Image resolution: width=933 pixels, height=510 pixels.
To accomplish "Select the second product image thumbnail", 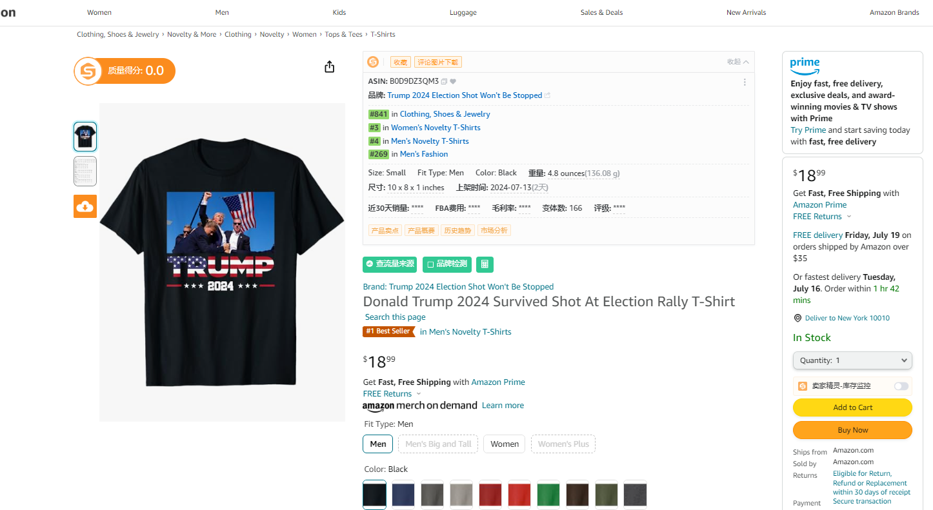I will click(x=85, y=172).
